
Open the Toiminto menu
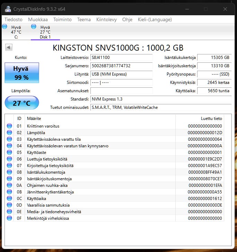[62, 20]
